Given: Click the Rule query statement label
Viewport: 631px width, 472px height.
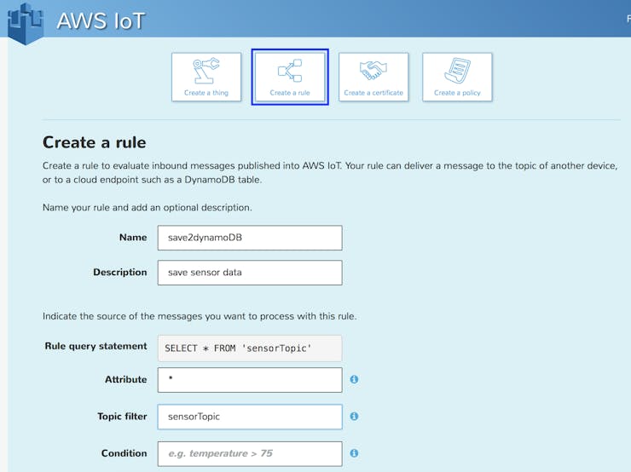Looking at the screenshot, I should (96, 346).
